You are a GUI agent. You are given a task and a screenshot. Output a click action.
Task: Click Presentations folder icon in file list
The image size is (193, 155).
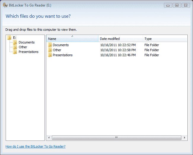[50, 55]
